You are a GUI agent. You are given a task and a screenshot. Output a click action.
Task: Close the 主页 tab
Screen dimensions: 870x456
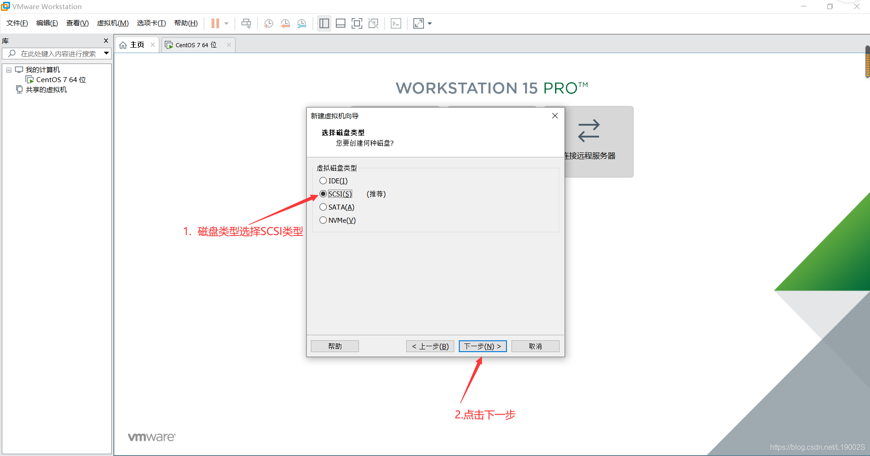click(x=152, y=44)
